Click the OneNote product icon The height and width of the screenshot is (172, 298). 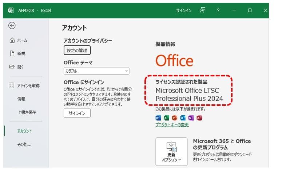click(x=191, y=118)
